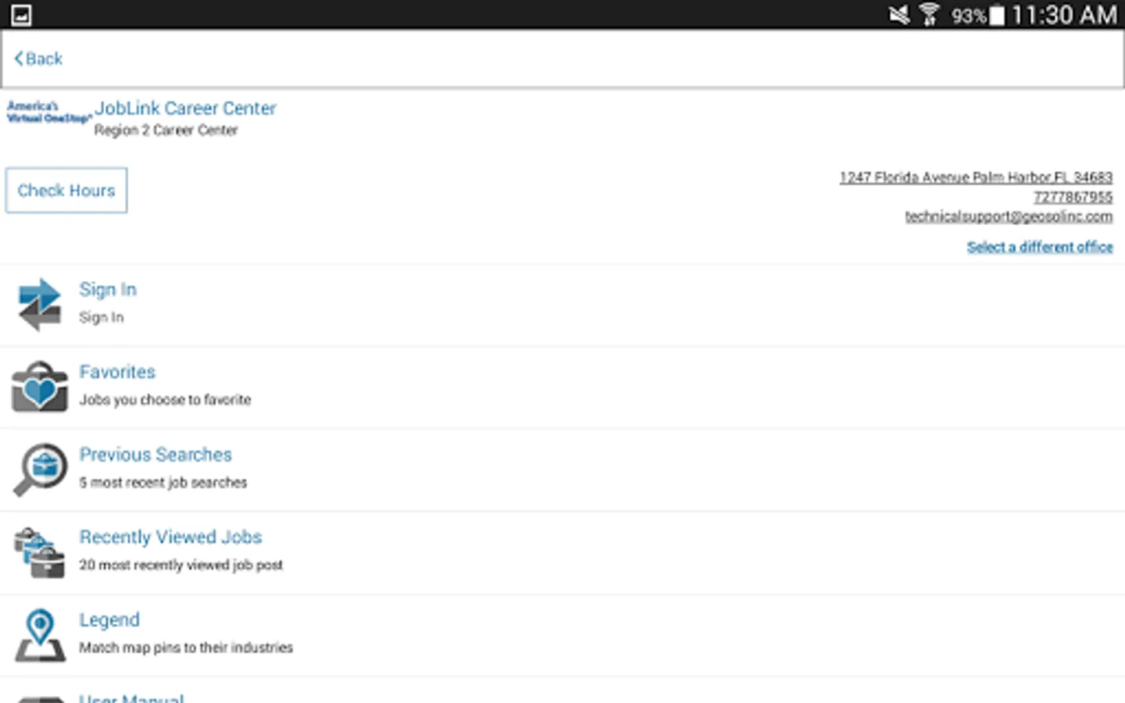Tap the muted sound icon in status bar
This screenshot has height=703, width=1125.
pyautogui.click(x=899, y=15)
